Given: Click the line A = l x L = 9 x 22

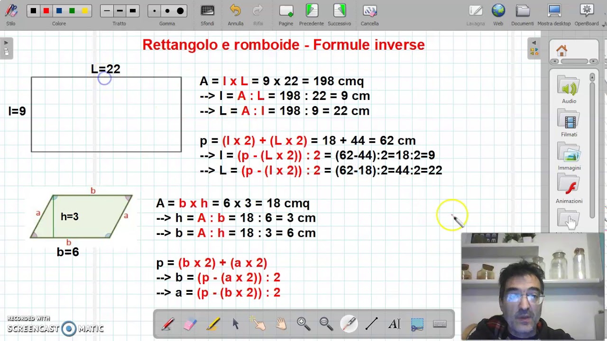Looking at the screenshot, I should tap(282, 81).
